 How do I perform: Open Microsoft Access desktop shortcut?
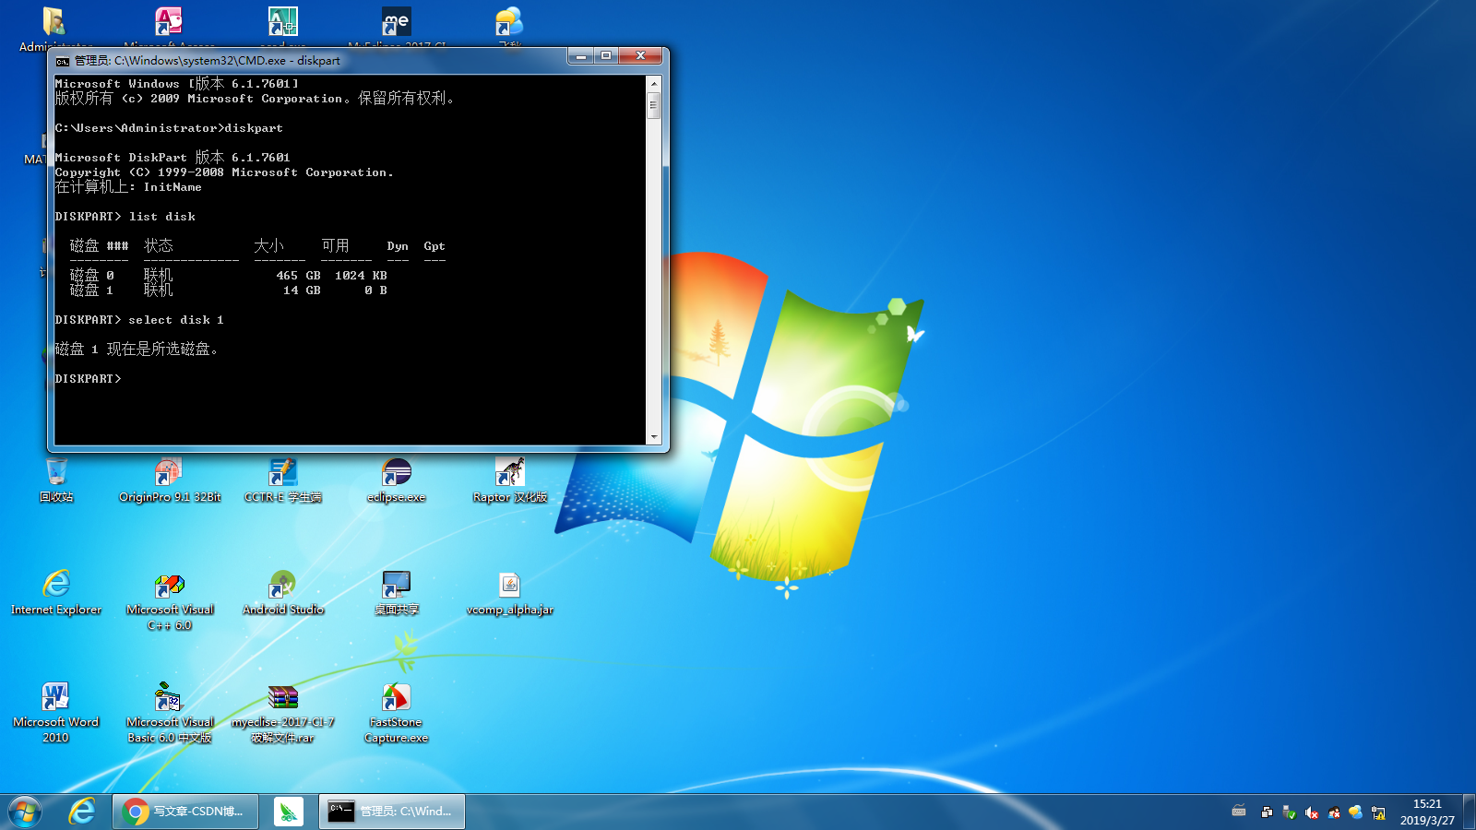point(169,21)
